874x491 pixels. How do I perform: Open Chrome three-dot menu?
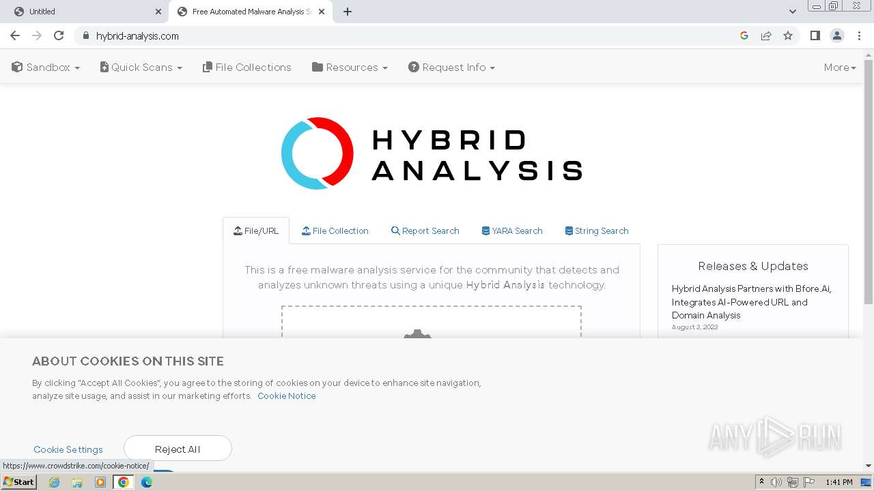tap(859, 35)
